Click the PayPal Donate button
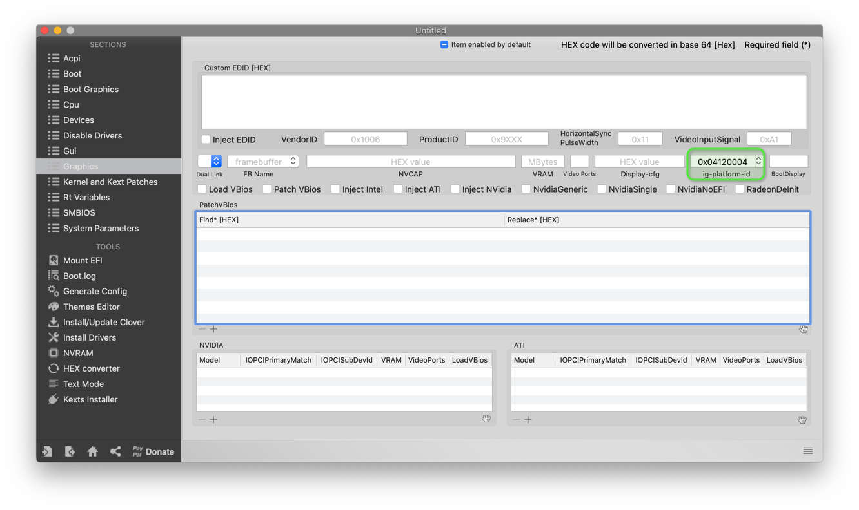859x510 pixels. tap(153, 451)
